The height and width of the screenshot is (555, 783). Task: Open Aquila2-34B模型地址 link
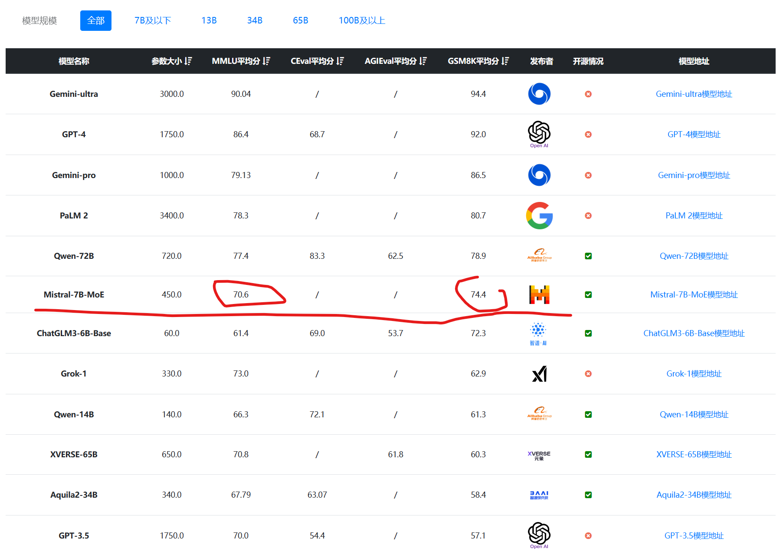[x=694, y=495]
